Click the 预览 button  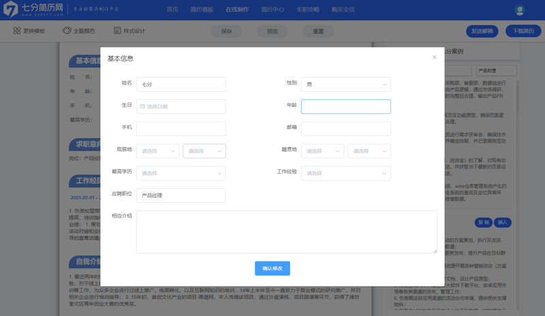pos(272,31)
